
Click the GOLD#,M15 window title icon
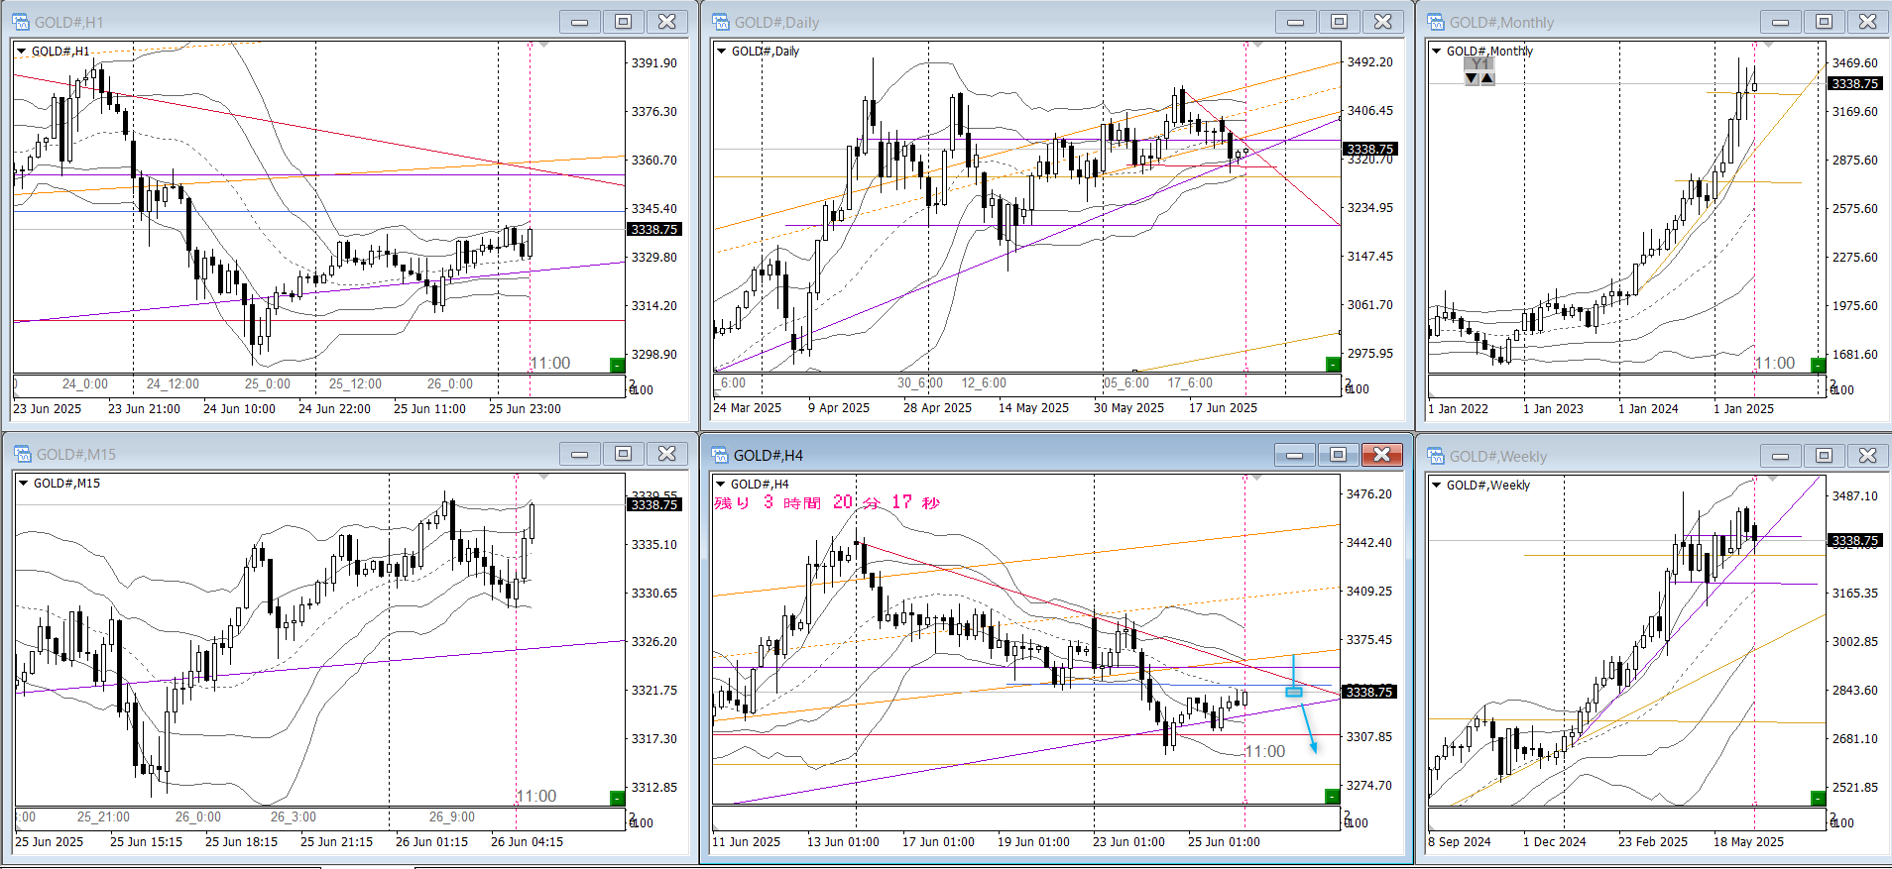click(x=22, y=454)
